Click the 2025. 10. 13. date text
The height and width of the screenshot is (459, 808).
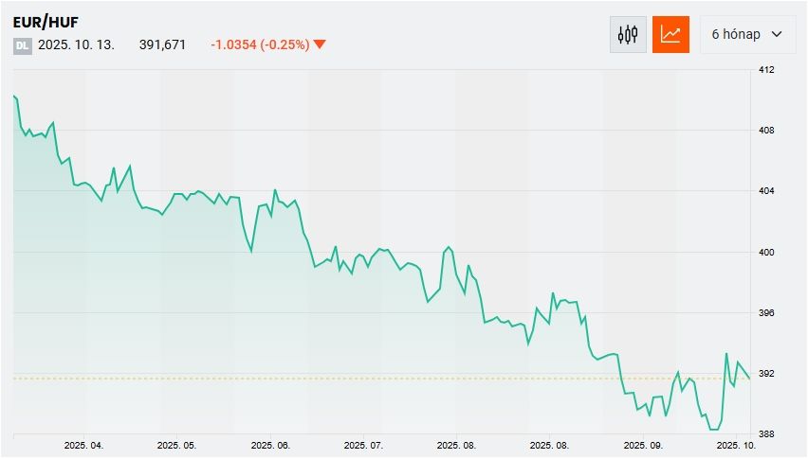[x=76, y=44]
